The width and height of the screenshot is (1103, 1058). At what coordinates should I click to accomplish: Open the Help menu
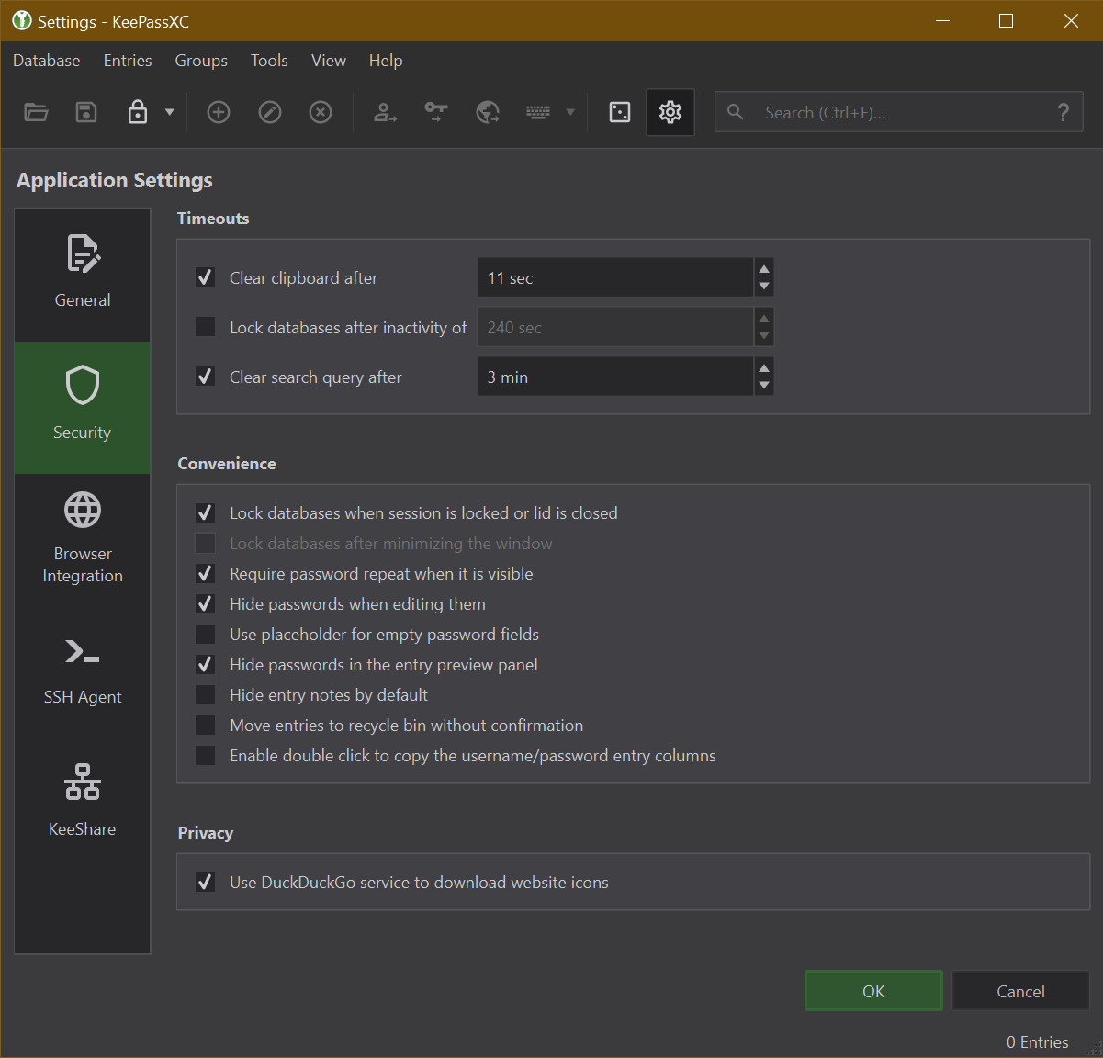(x=386, y=61)
